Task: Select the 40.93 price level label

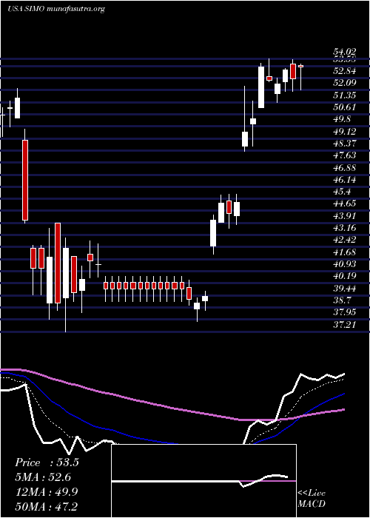Action: pyautogui.click(x=345, y=264)
